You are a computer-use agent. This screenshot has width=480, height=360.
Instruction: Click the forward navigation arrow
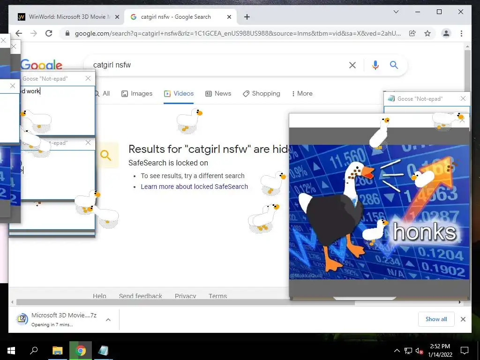(34, 33)
